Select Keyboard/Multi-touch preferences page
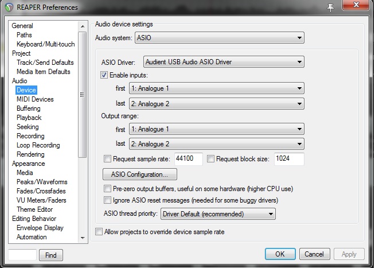The width and height of the screenshot is (375, 268). [x=45, y=44]
